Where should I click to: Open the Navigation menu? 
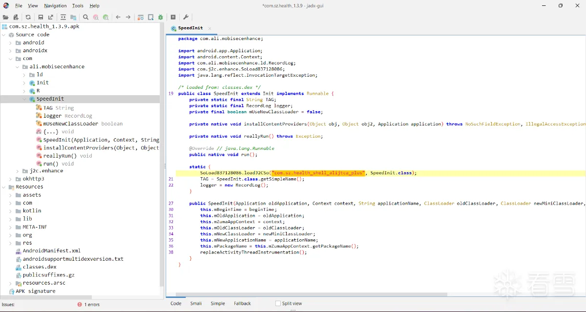(55, 6)
